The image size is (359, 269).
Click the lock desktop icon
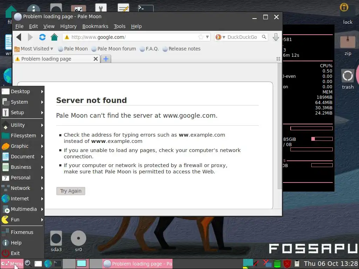click(x=347, y=14)
